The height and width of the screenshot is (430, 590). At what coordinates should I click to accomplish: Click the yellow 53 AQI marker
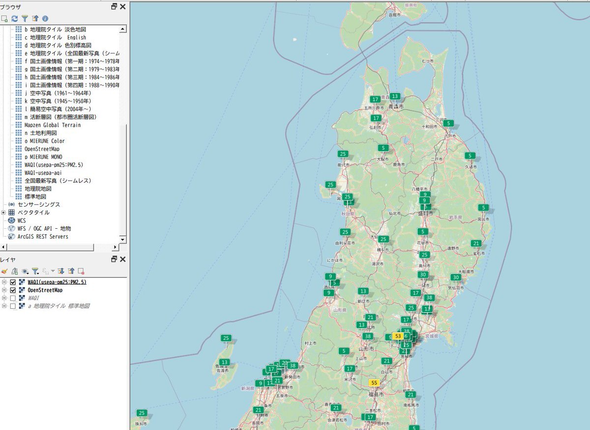[398, 336]
